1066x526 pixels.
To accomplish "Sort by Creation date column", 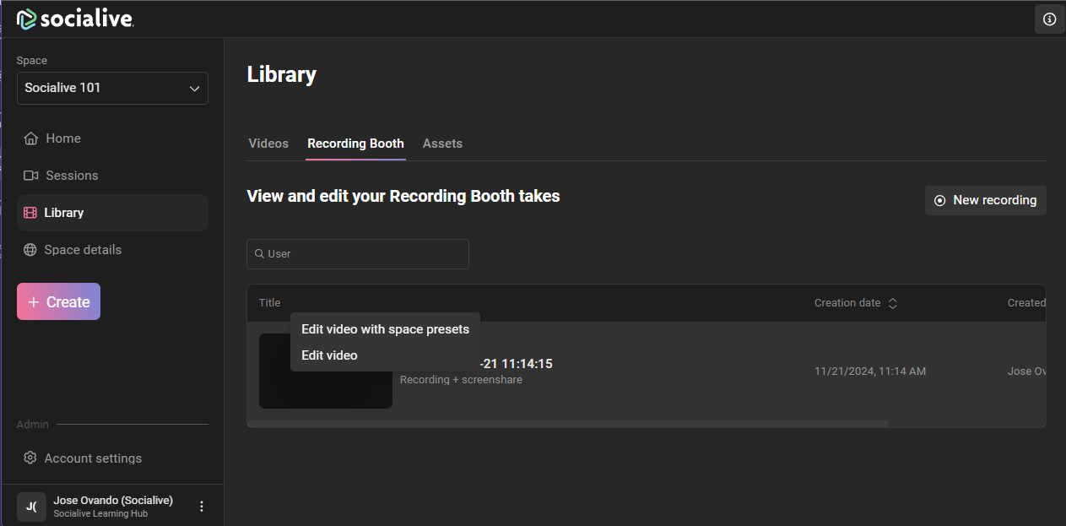I will pos(855,303).
